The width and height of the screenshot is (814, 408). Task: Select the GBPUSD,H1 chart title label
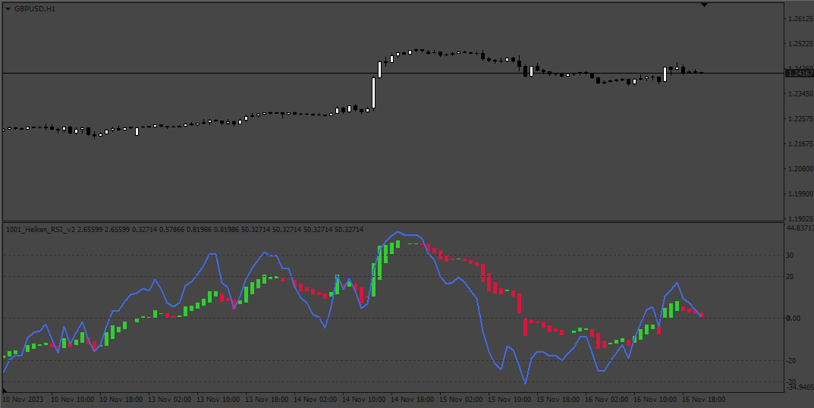pos(35,9)
